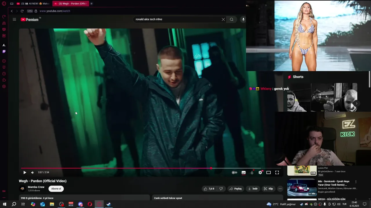The height and width of the screenshot is (208, 371).
Task: Reload the YouTube page
Action: click(x=22, y=11)
